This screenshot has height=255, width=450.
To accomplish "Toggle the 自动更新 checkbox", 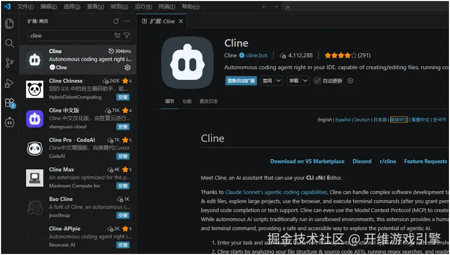I will (317, 81).
